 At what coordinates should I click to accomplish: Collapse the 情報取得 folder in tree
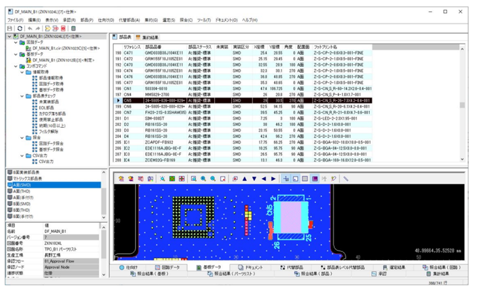click(x=22, y=72)
